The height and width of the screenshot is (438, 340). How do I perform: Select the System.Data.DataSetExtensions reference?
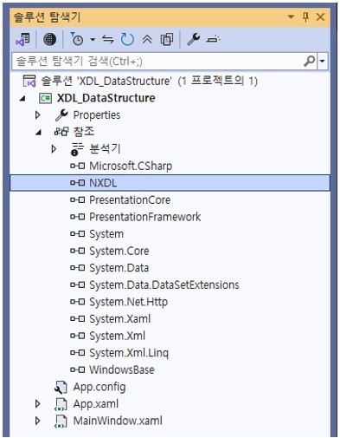164,285
